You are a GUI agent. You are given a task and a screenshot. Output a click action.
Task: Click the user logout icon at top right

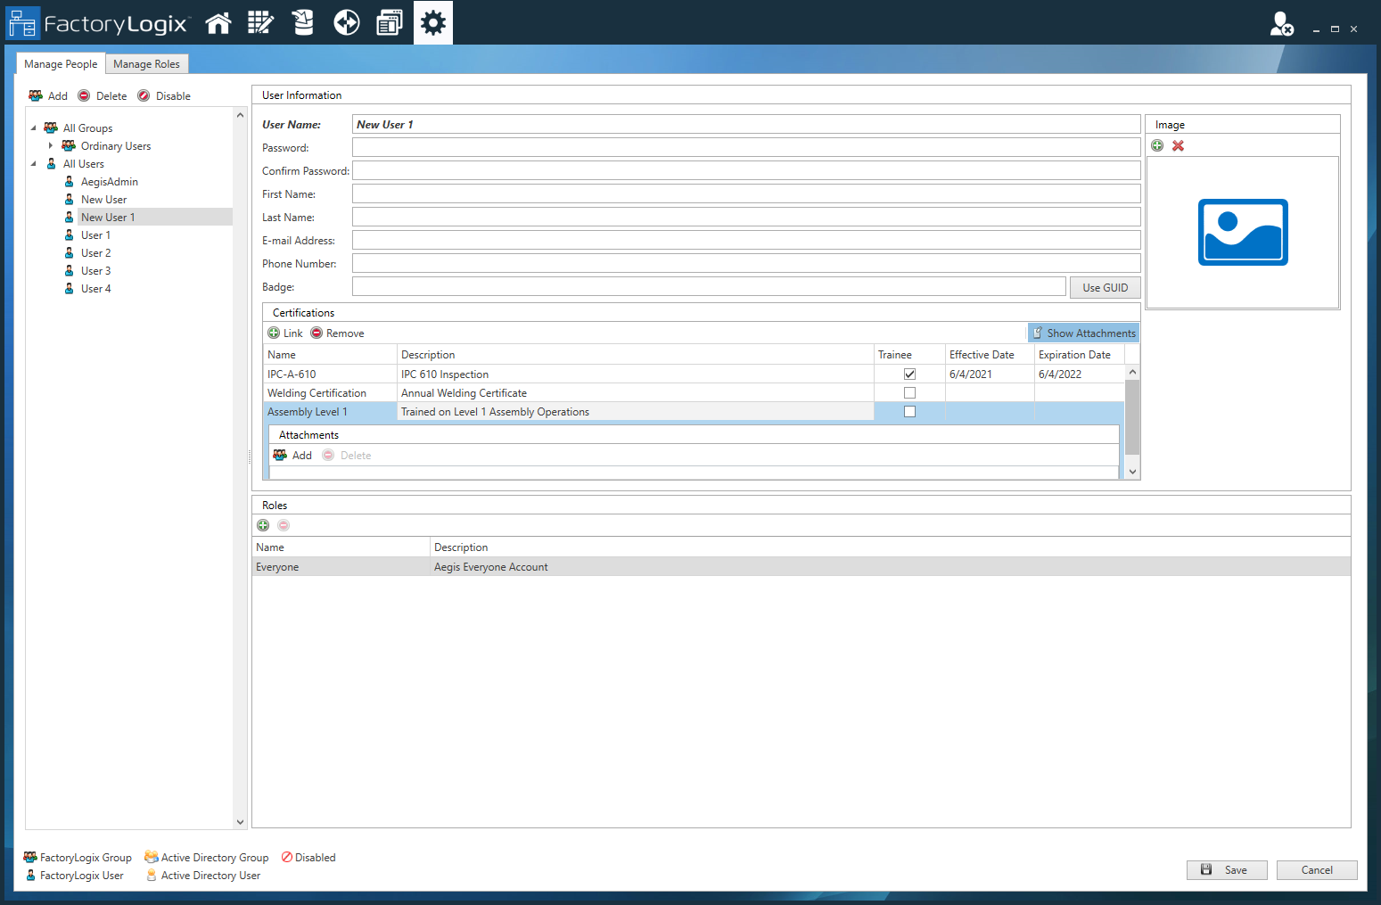[1281, 24]
